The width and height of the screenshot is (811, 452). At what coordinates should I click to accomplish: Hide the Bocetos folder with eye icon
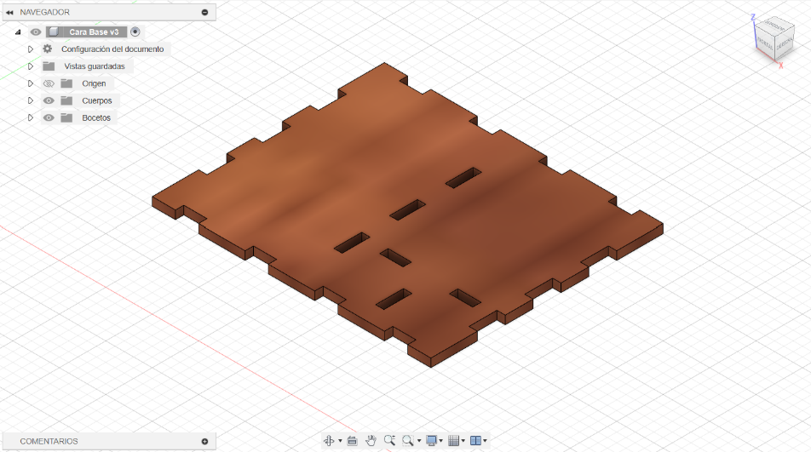pos(49,117)
